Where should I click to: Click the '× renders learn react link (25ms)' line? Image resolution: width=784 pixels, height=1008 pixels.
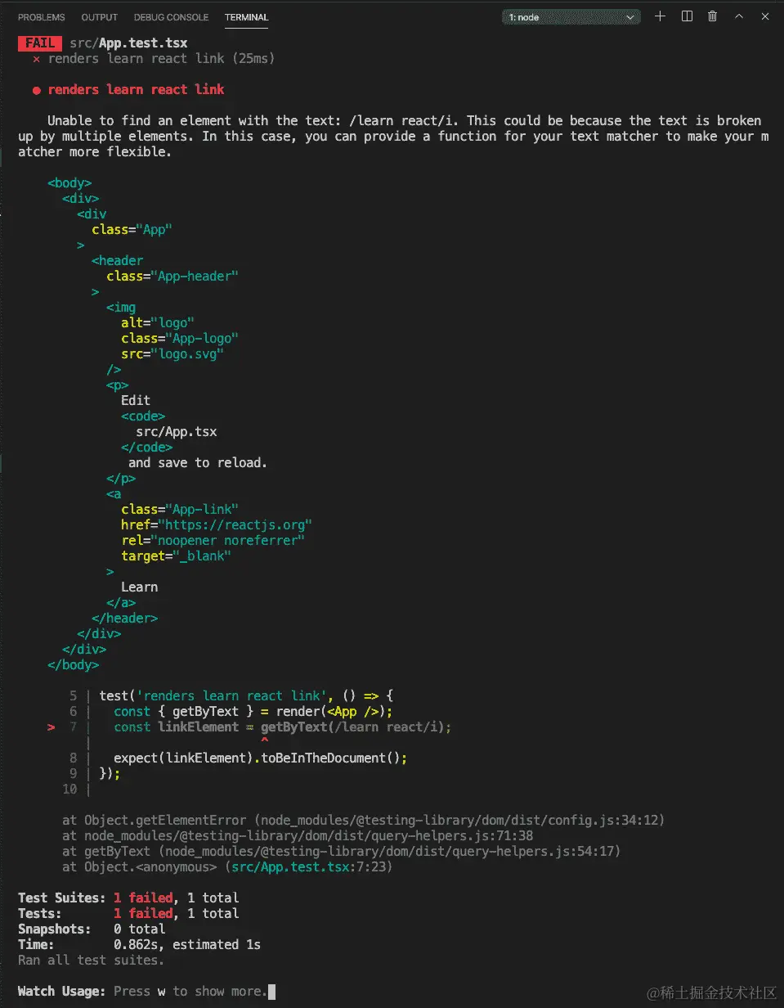pos(154,59)
